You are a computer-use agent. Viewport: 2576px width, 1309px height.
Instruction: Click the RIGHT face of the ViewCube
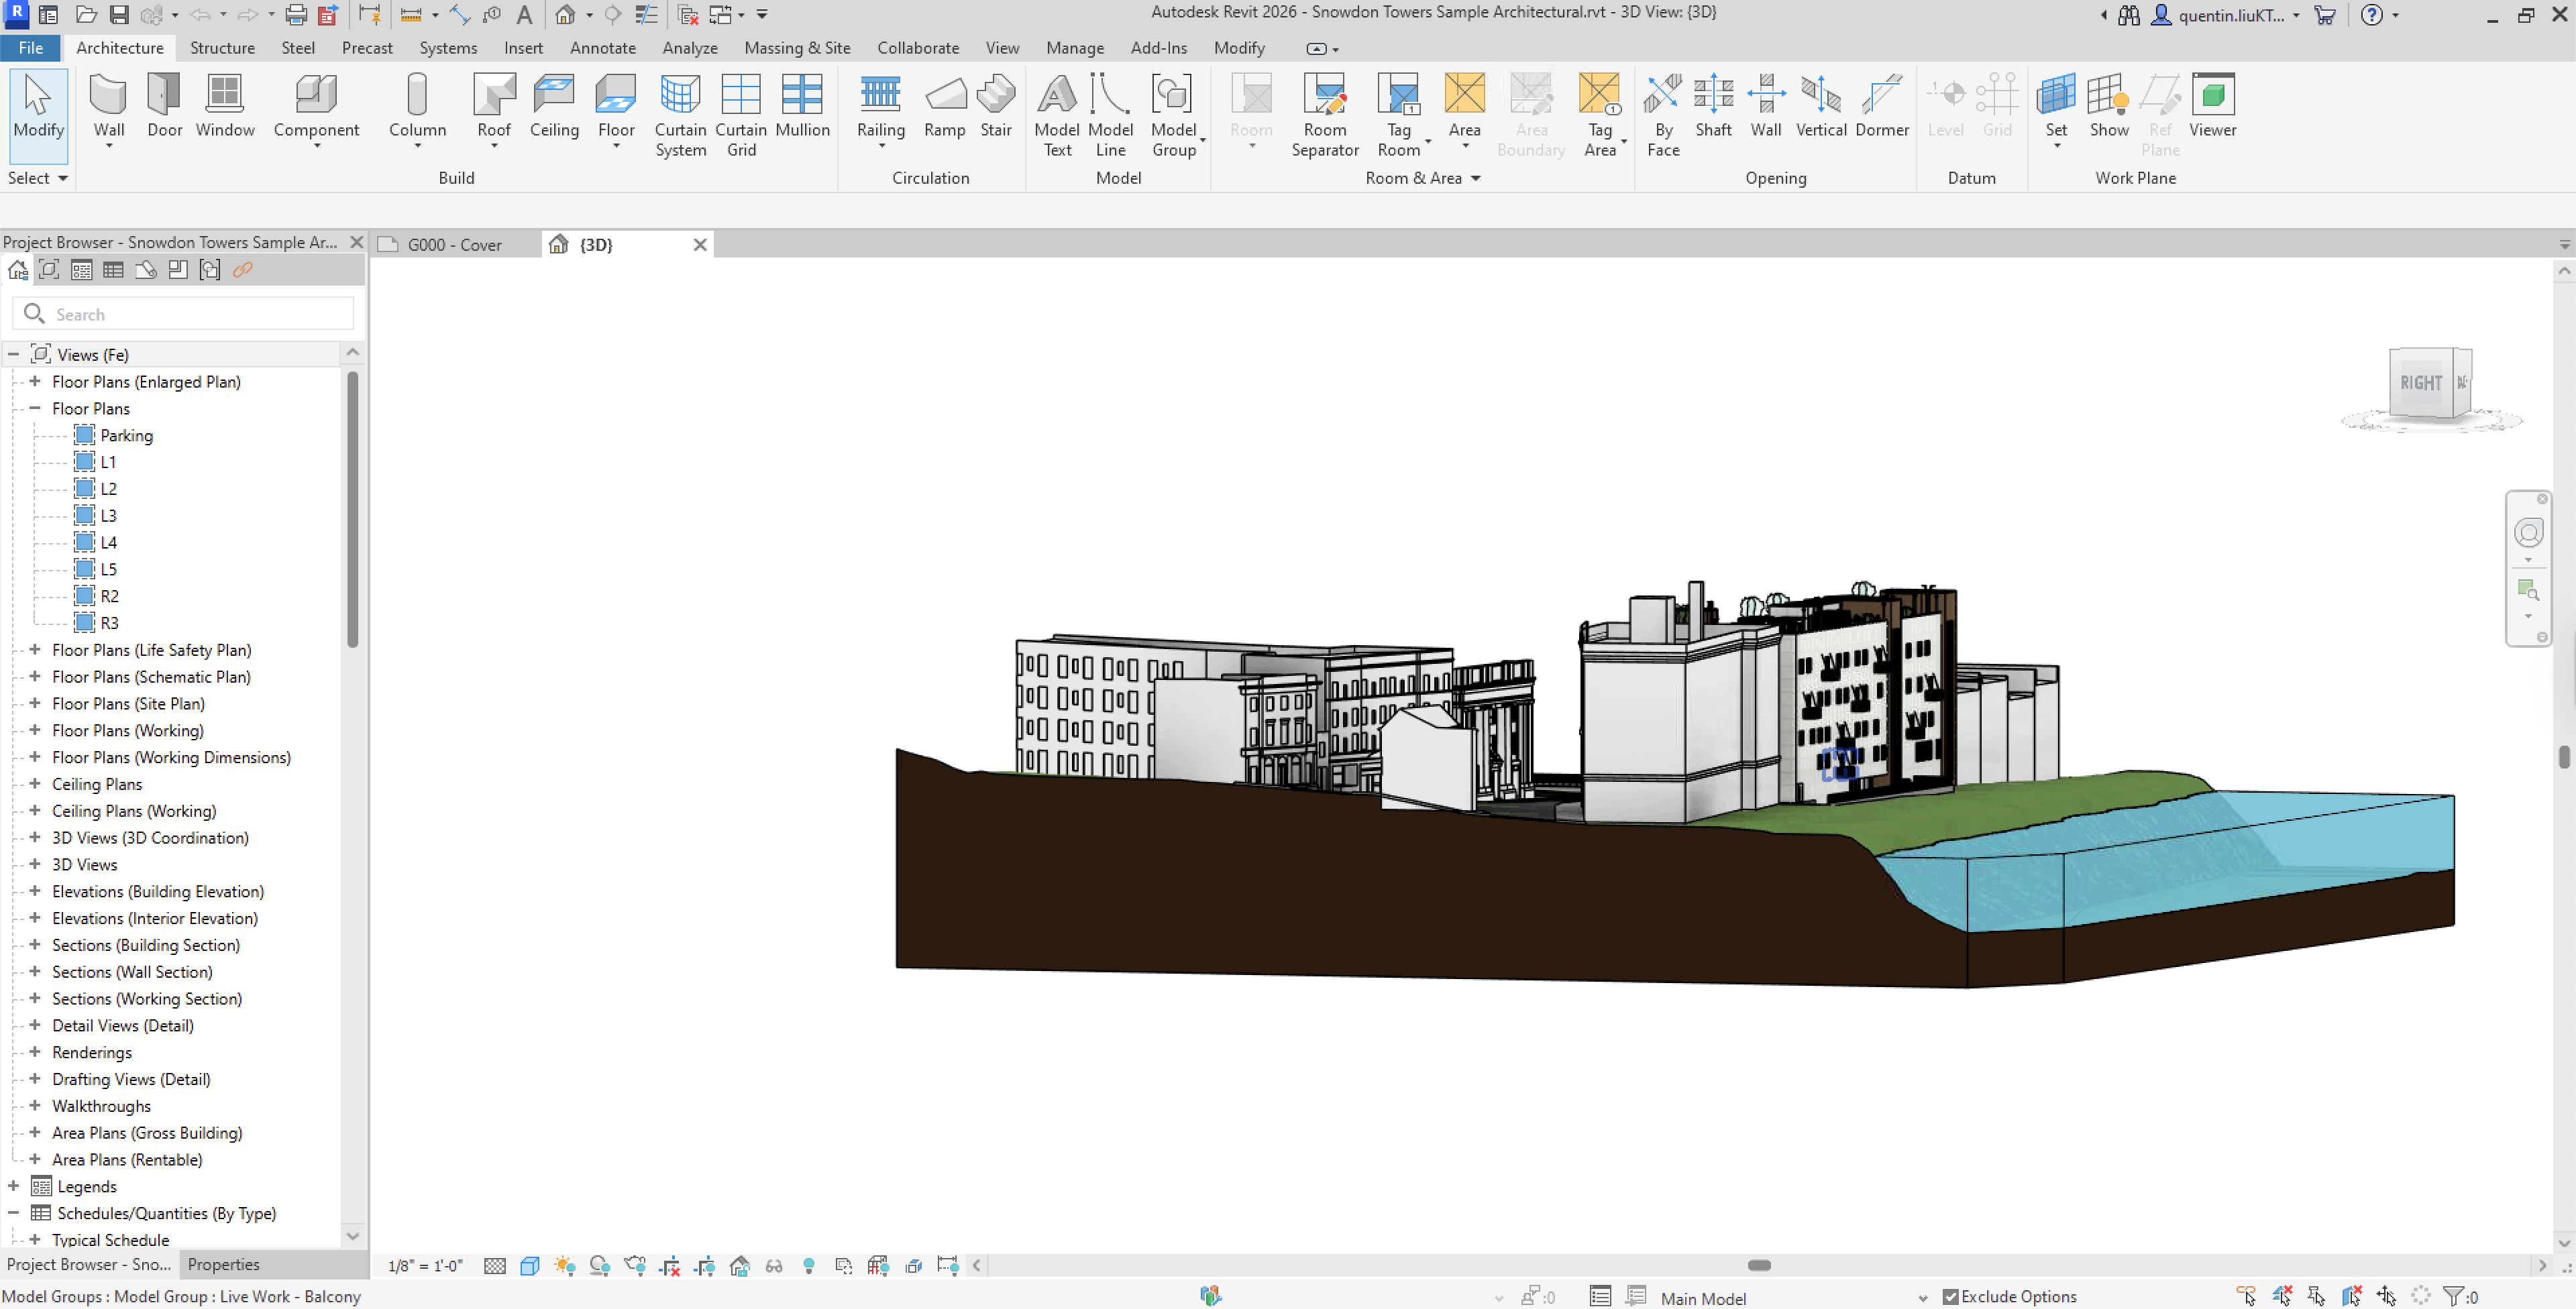(2420, 383)
